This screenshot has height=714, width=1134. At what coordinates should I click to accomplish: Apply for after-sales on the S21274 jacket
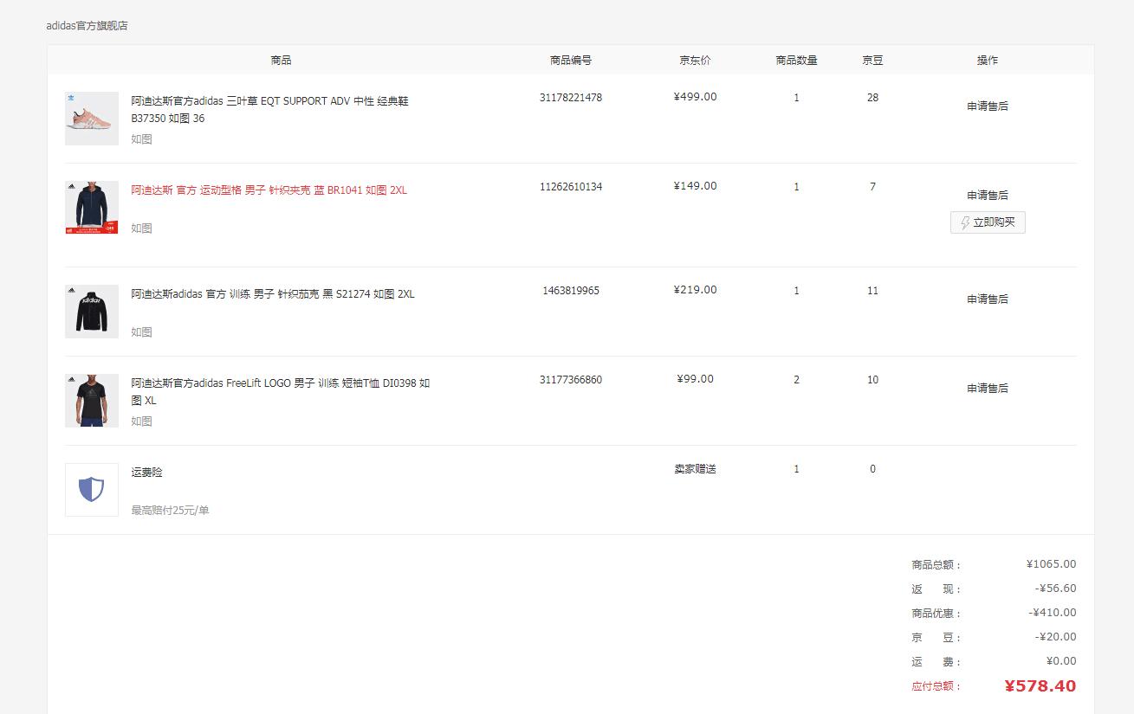(988, 299)
